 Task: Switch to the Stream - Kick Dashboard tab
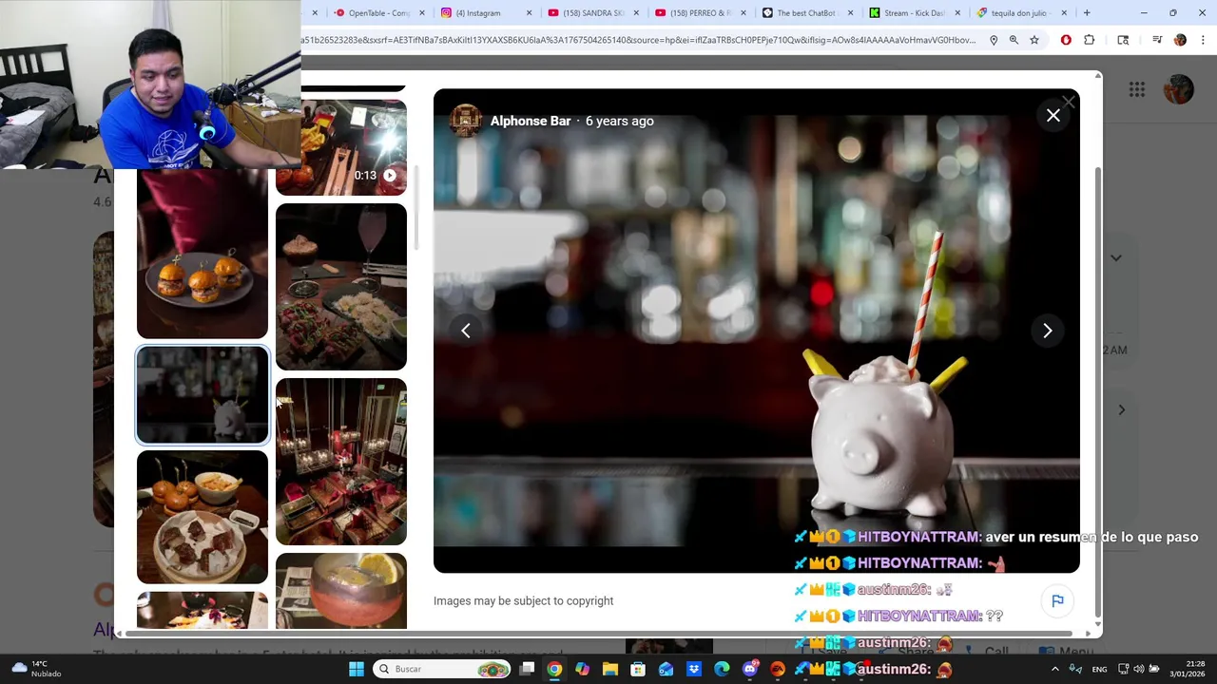point(913,13)
